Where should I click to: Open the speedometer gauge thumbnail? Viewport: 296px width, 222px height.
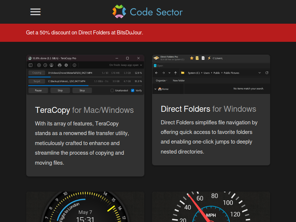click(x=211, y=207)
